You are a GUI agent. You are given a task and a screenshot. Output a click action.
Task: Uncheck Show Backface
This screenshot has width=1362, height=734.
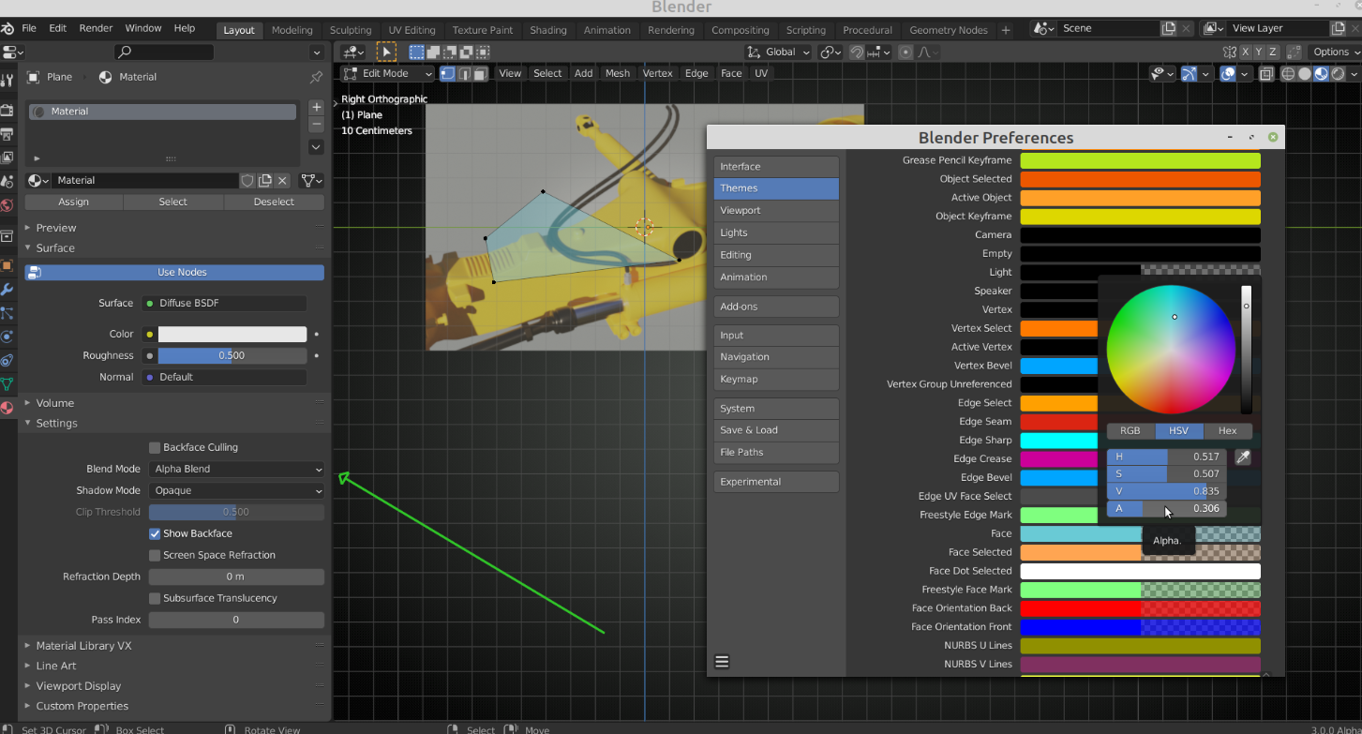pos(155,533)
